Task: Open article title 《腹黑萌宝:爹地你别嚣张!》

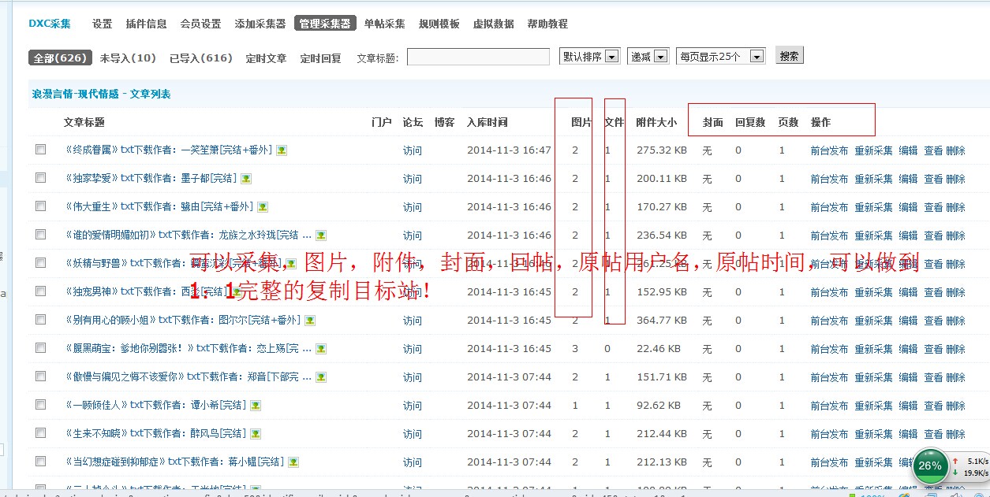Action: (188, 349)
